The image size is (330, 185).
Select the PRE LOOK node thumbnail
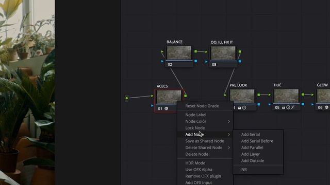pyautogui.click(x=242, y=96)
